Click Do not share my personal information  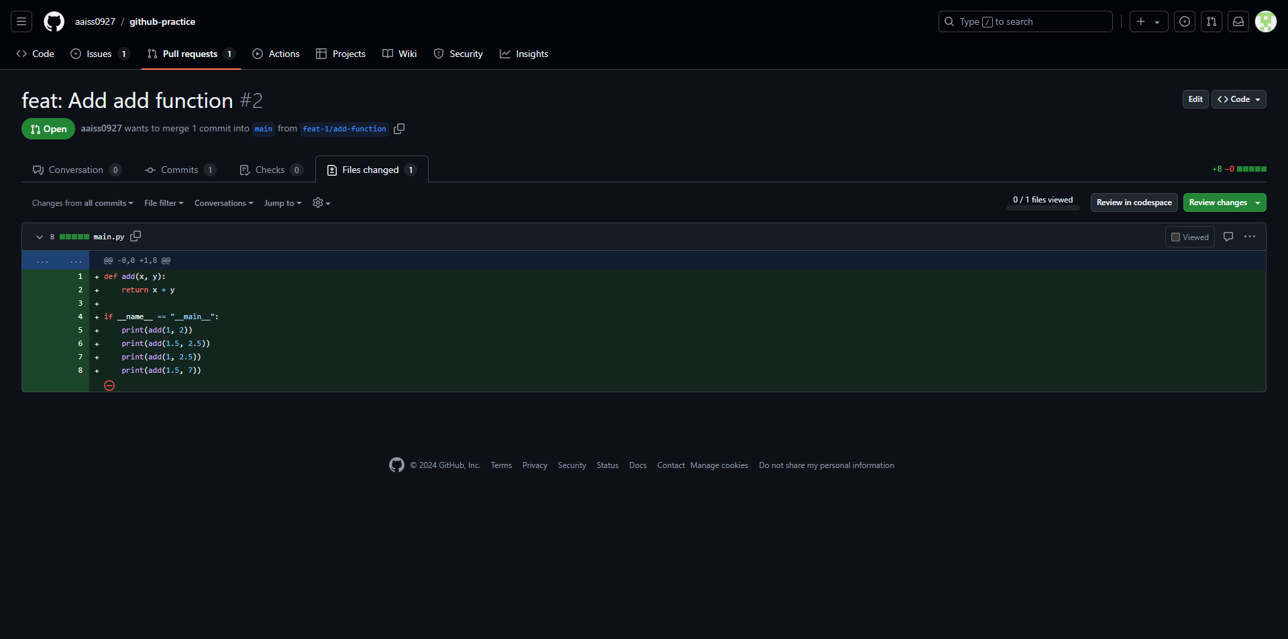coord(826,465)
